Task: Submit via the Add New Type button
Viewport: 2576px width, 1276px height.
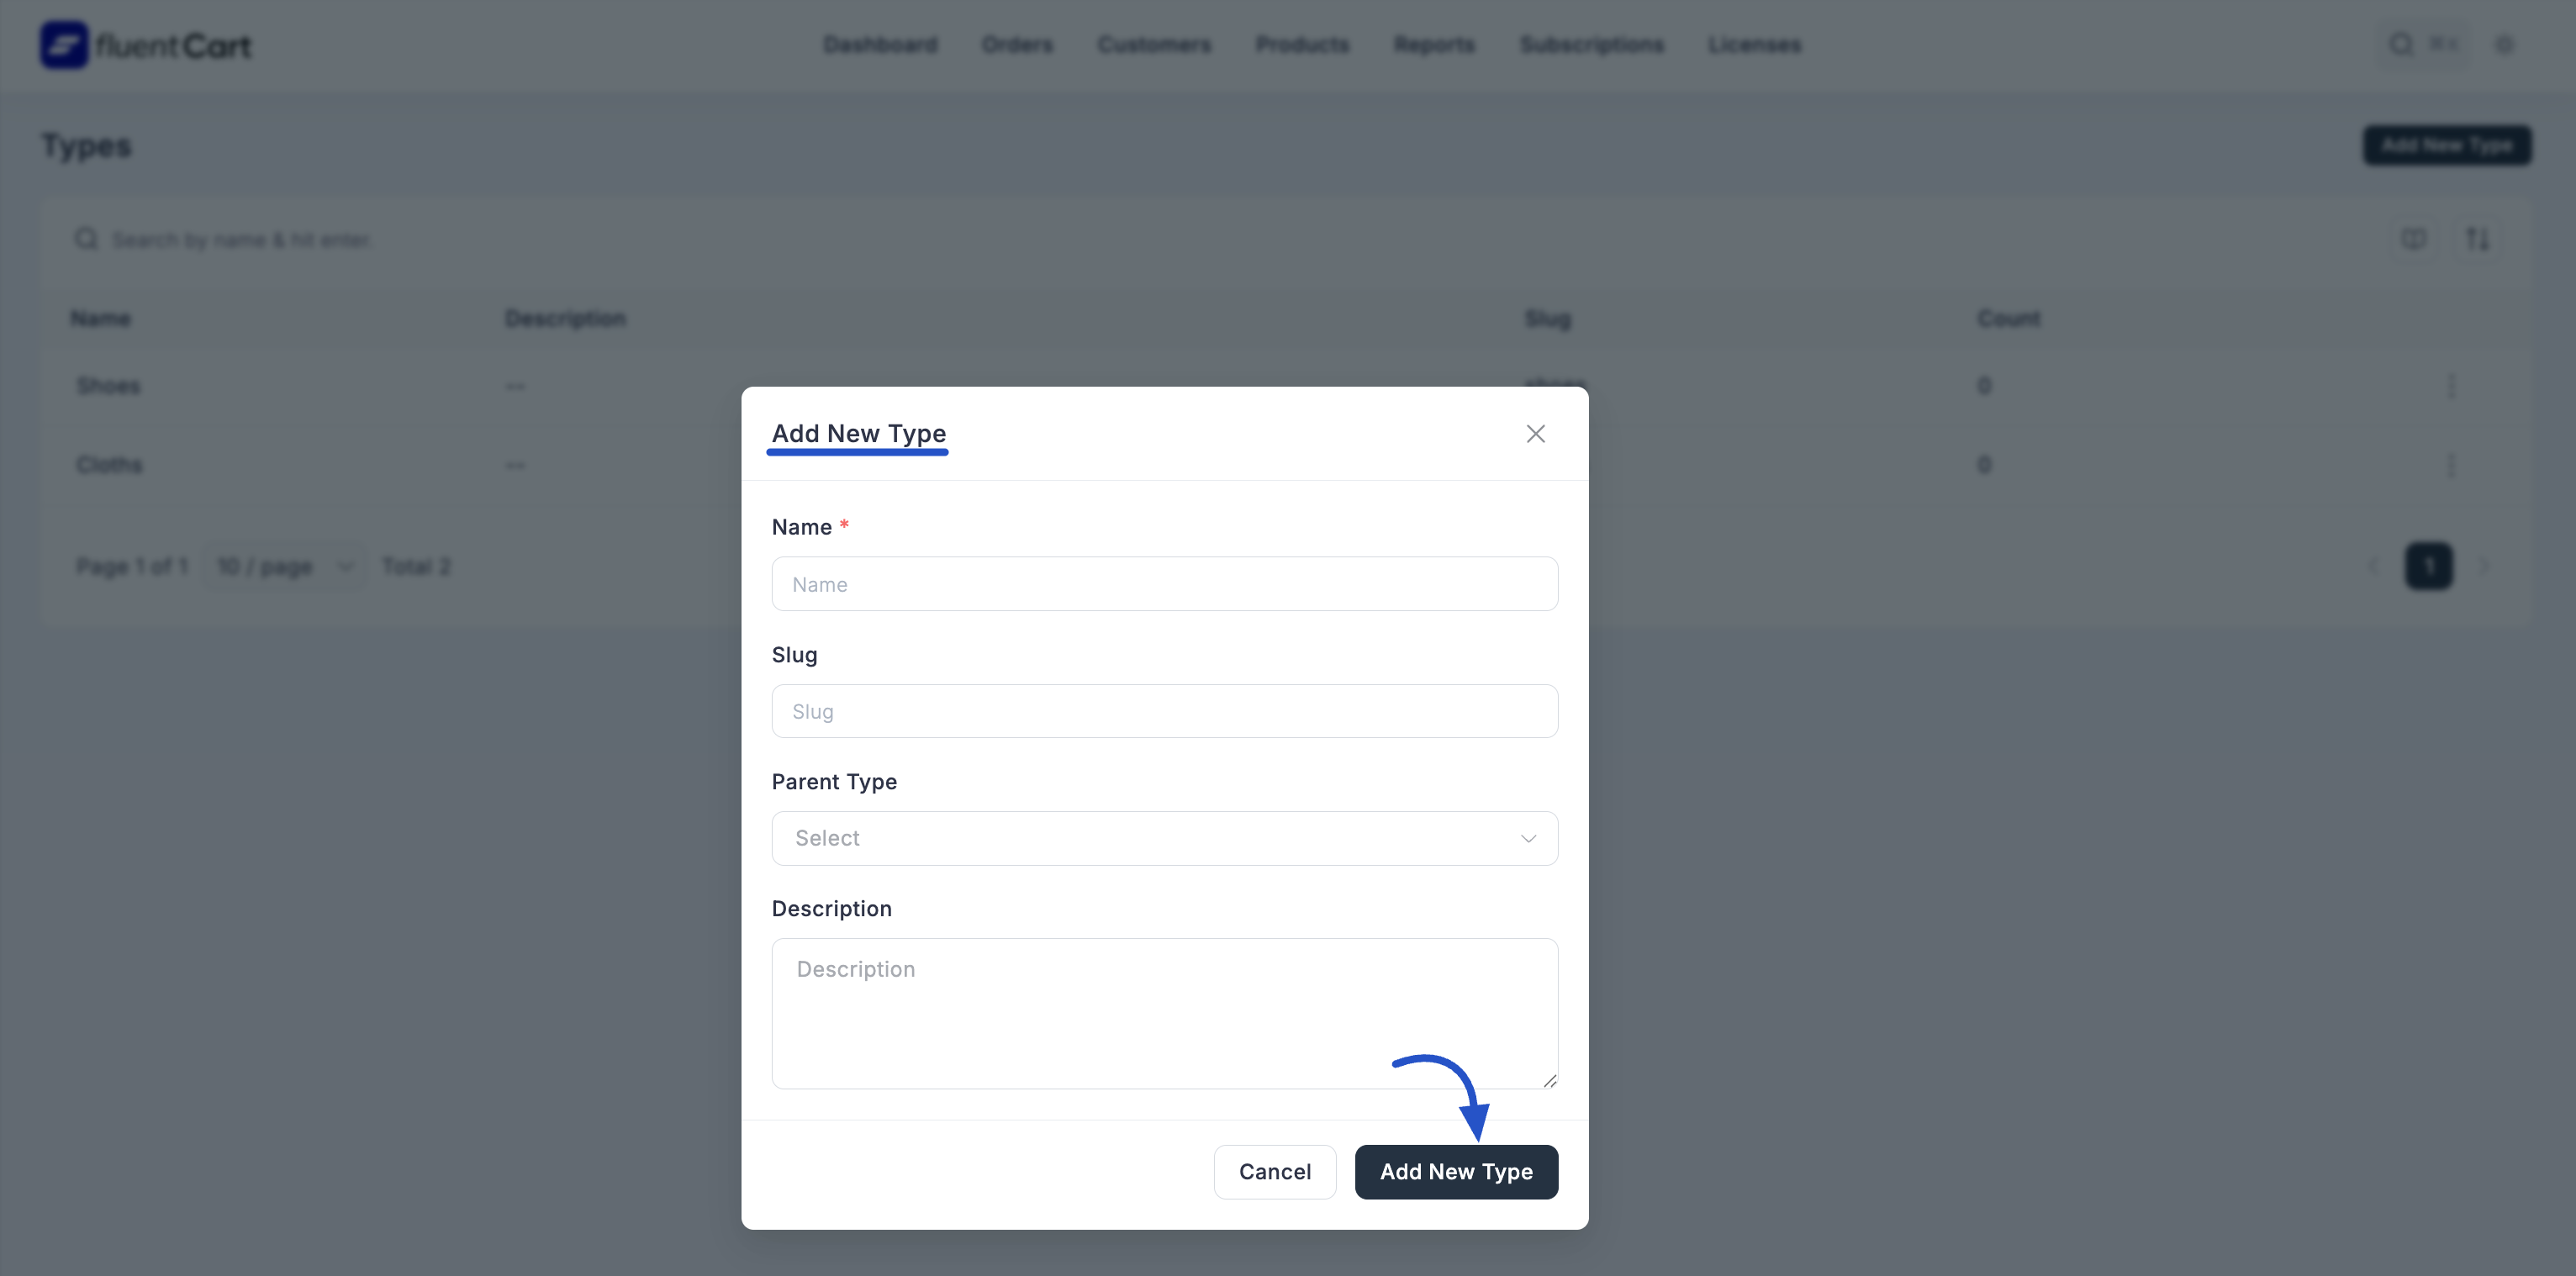Action: coord(1456,1171)
